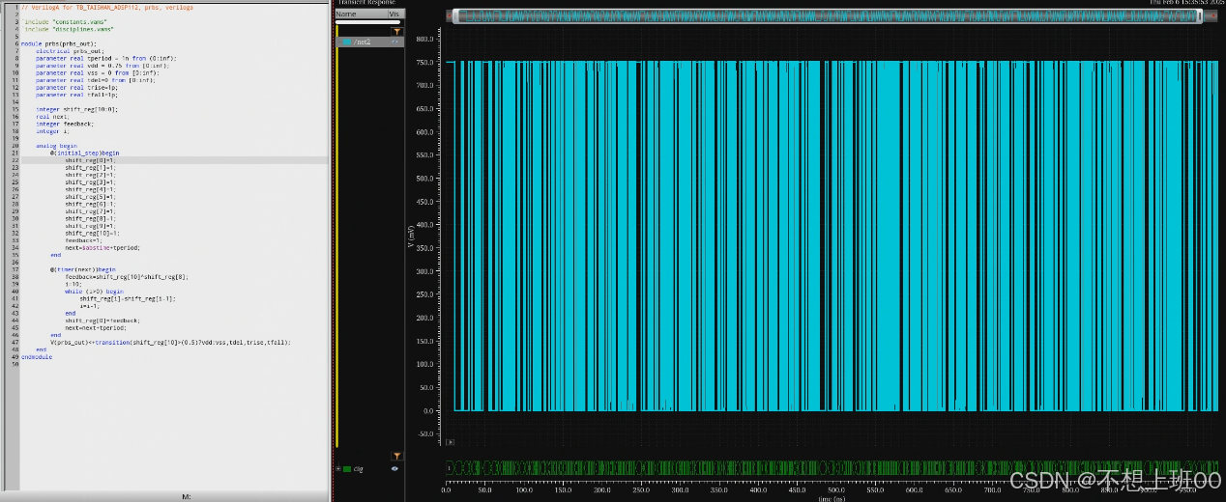1226x502 pixels.
Task: Toggle visibility eye of /net2 trace
Action: [x=394, y=42]
